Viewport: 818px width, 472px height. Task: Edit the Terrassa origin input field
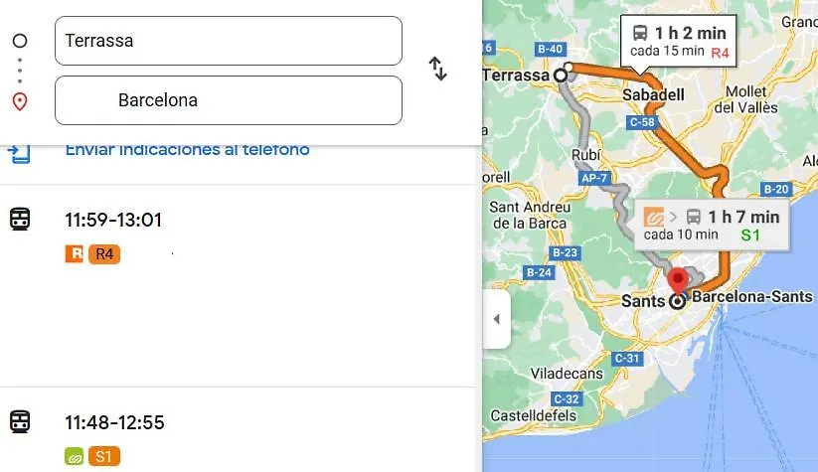click(229, 41)
